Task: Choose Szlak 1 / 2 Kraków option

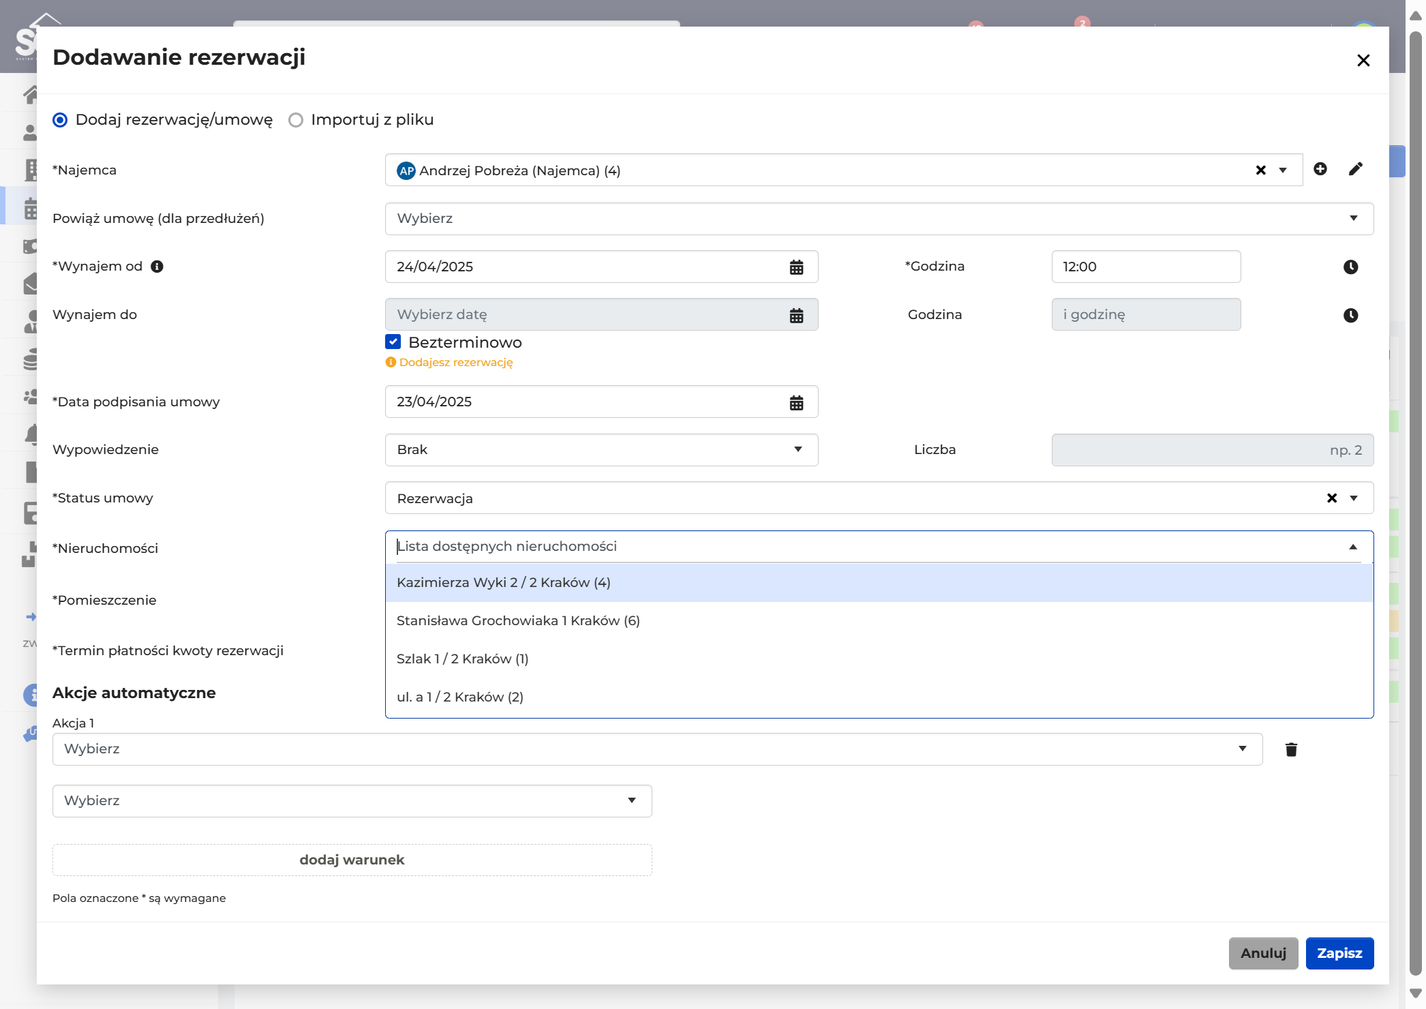Action: [x=879, y=659]
